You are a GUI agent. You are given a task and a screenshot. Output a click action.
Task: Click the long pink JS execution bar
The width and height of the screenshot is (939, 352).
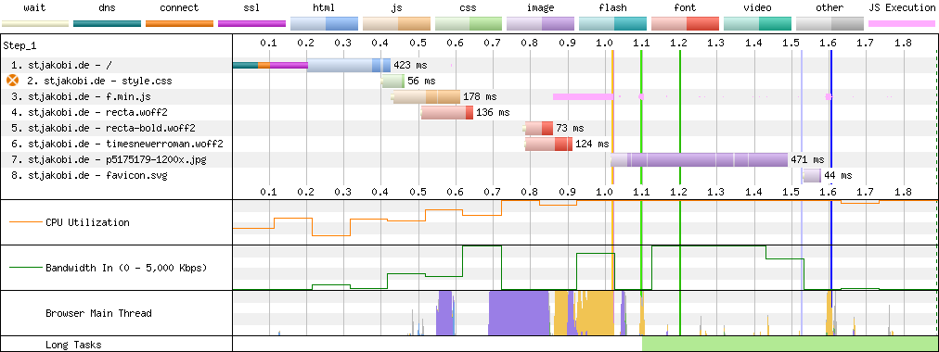point(583,96)
